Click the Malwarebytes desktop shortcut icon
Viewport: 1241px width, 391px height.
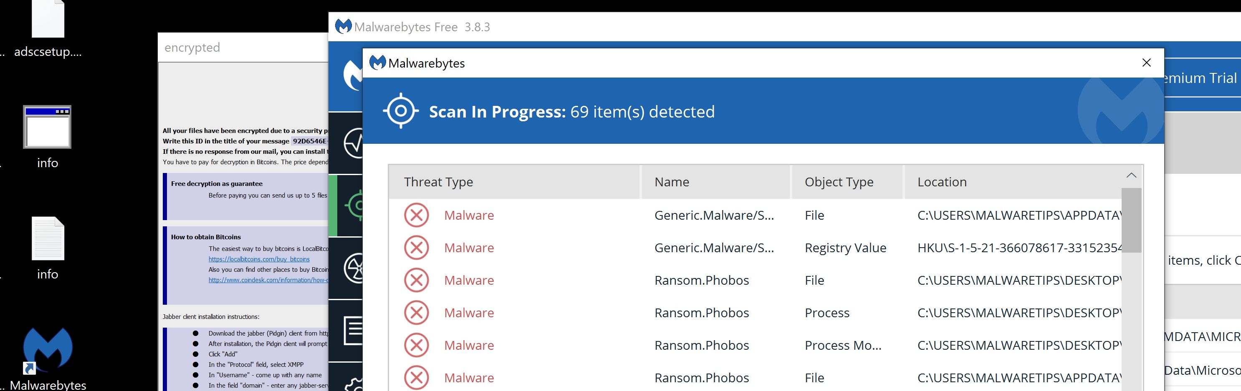[x=48, y=351]
